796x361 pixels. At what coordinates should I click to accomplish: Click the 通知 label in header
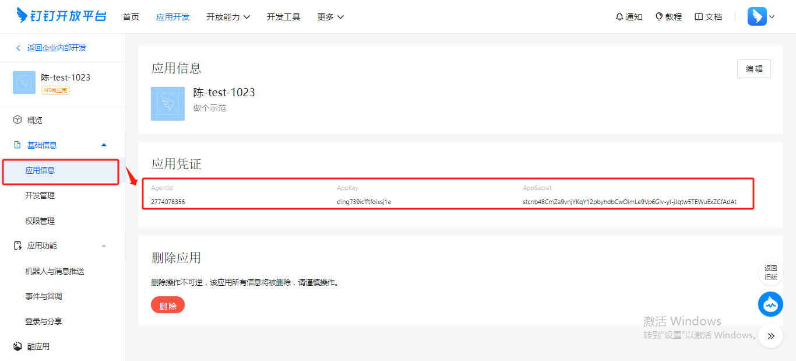[x=634, y=17]
